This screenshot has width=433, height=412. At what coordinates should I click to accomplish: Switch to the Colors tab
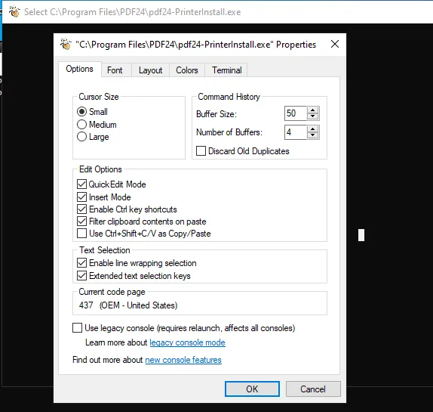click(187, 70)
